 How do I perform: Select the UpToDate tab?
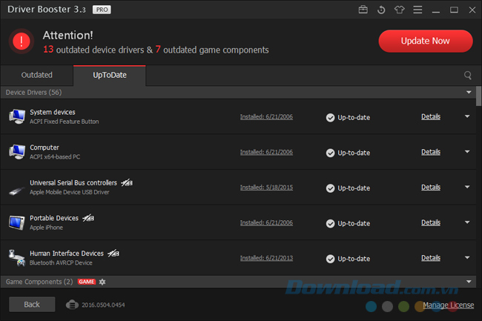(x=110, y=76)
